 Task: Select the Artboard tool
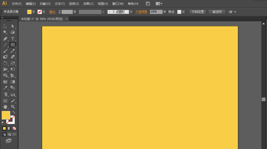pos(5,100)
